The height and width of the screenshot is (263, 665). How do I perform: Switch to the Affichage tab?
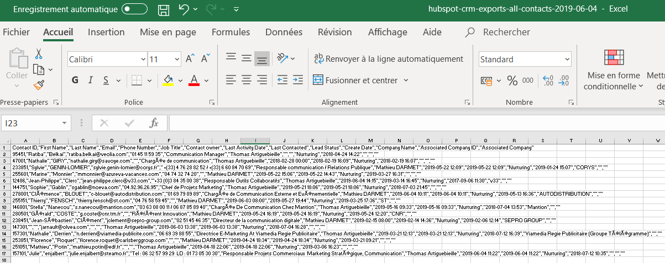388,33
